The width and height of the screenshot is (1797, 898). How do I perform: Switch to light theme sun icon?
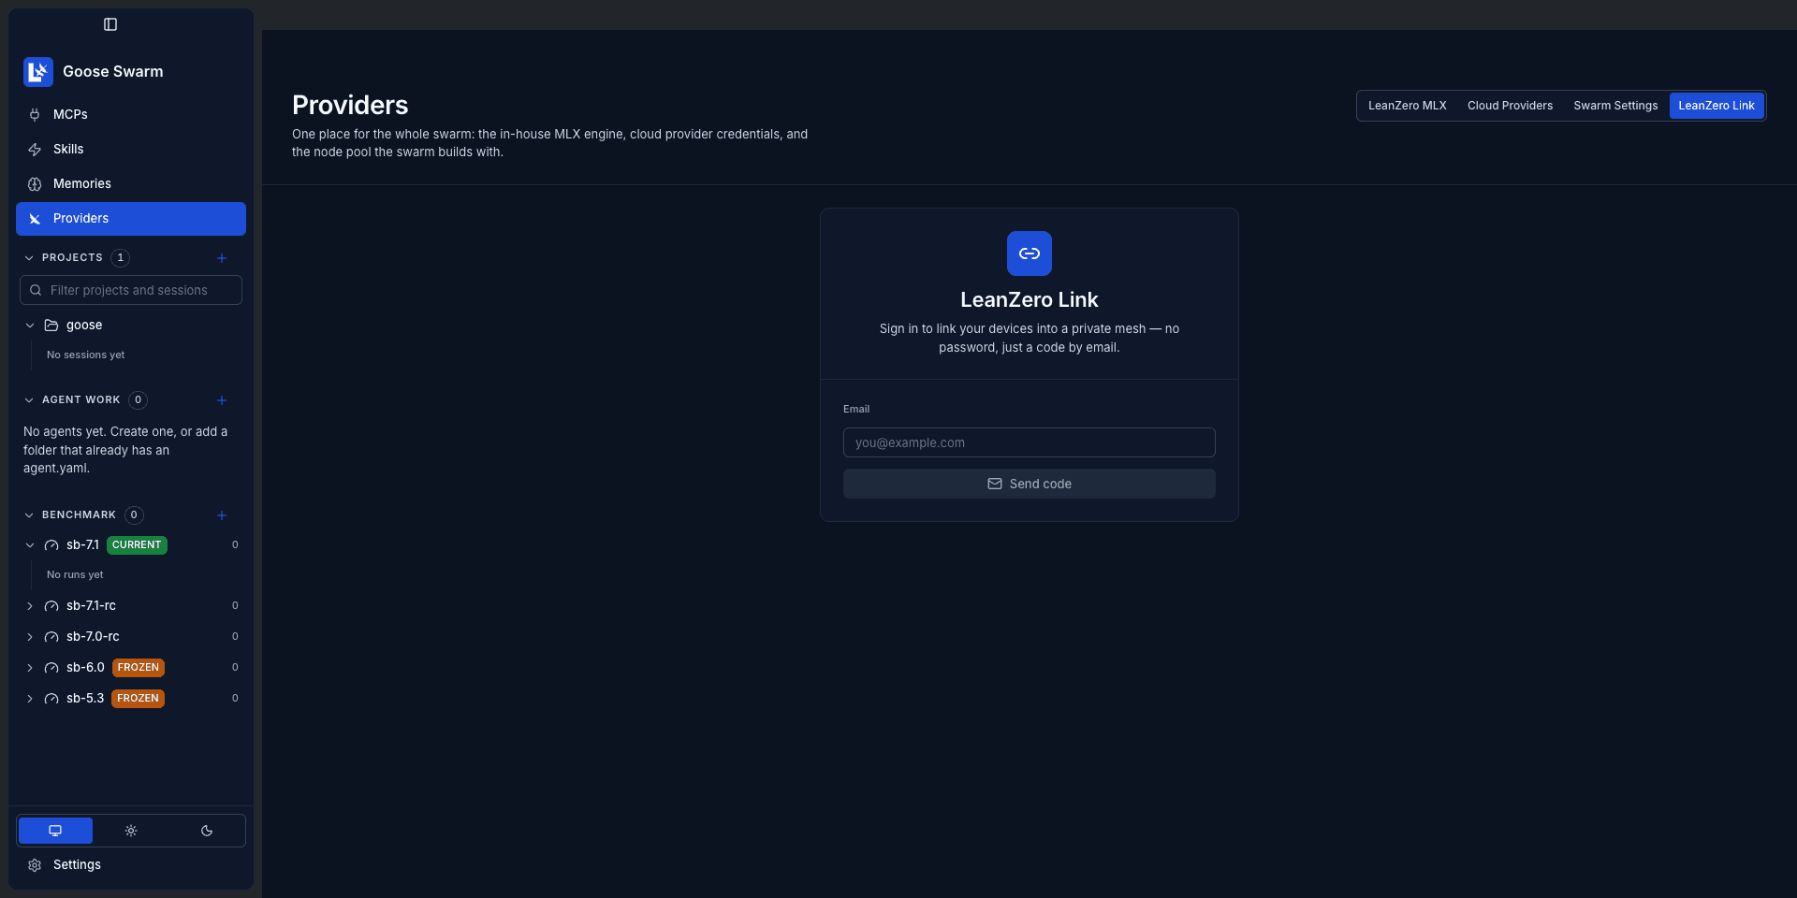pos(131,831)
